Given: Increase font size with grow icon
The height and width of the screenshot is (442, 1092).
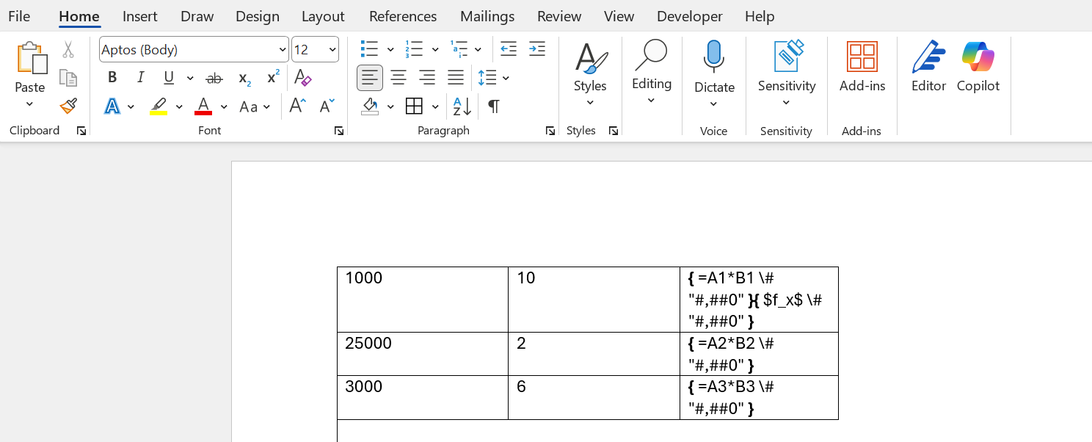Looking at the screenshot, I should pos(297,106).
